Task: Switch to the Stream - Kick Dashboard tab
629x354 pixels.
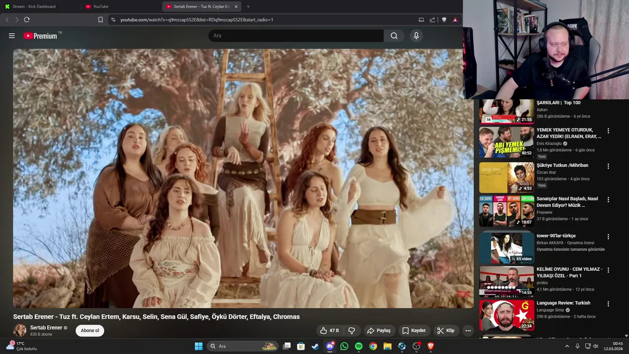Action: pos(40,6)
